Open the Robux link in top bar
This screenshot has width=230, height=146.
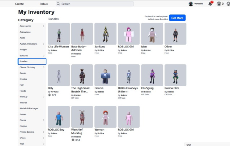43,4
